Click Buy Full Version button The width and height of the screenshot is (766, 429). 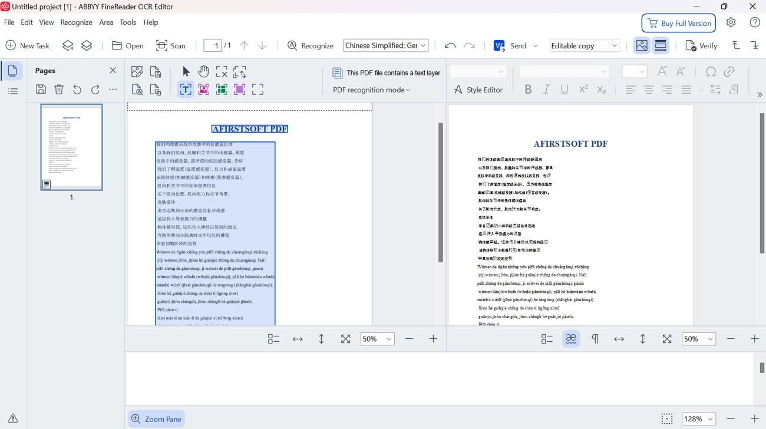(679, 23)
